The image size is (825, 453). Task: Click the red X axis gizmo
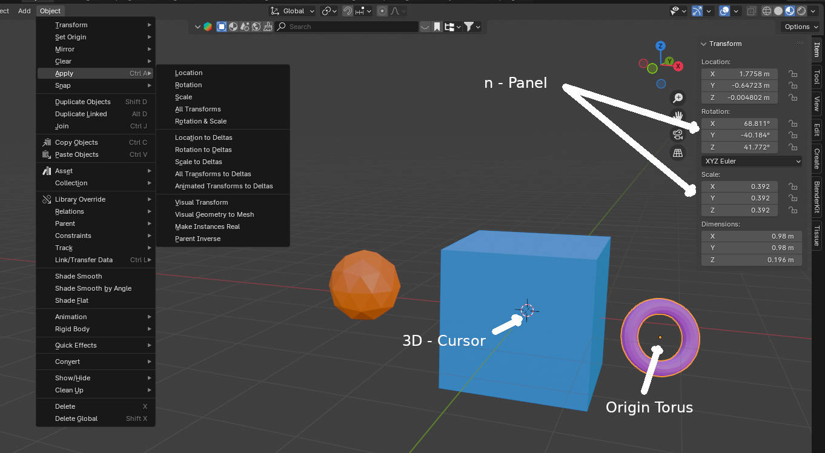tap(678, 66)
